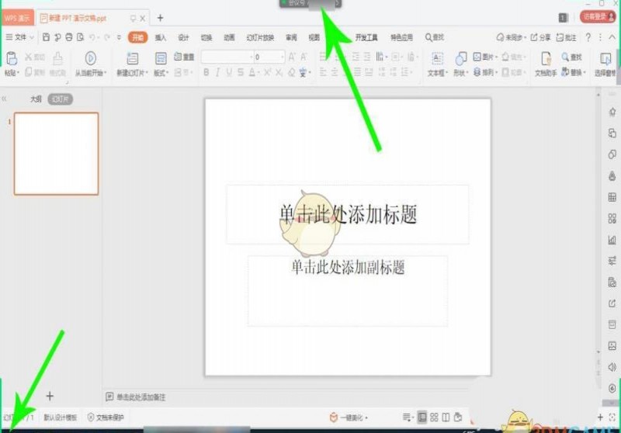The height and width of the screenshot is (433, 621).
Task: Open the 文件 (File) menu dropdown
Action: [x=20, y=37]
